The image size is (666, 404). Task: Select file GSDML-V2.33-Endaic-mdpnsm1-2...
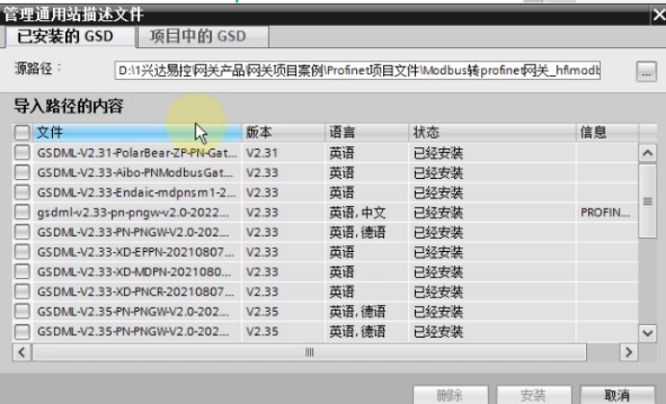click(137, 192)
